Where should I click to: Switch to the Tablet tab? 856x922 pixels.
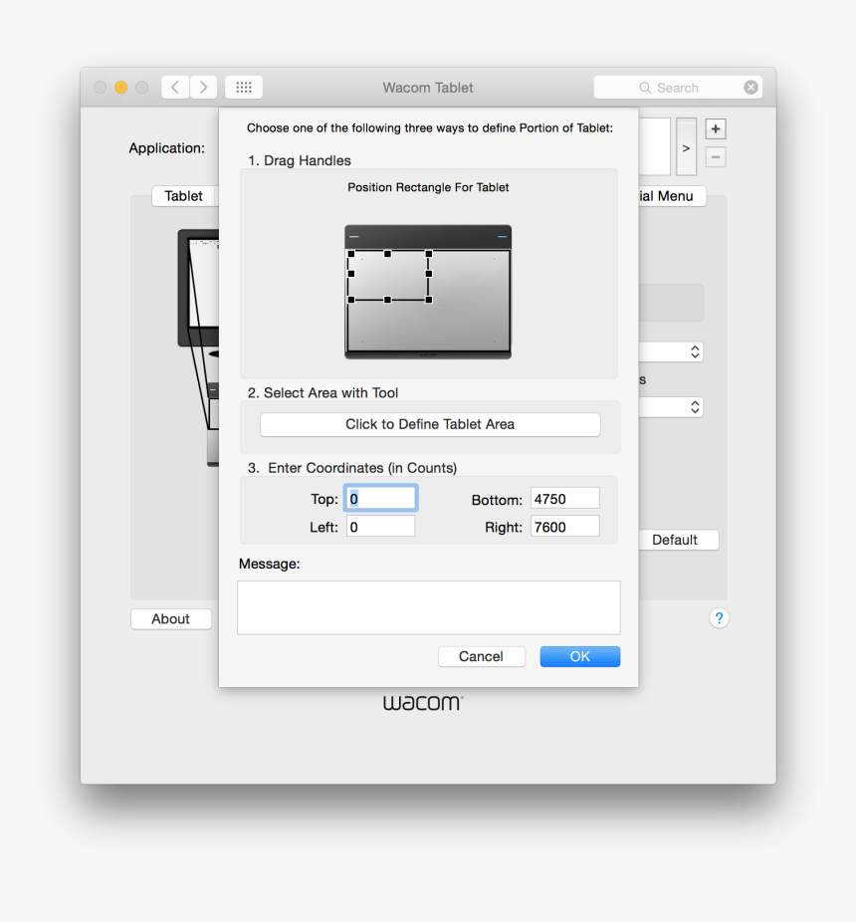click(183, 196)
